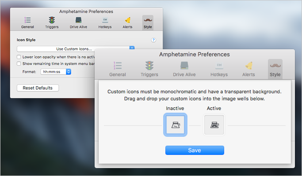The image size is (302, 176).
Task: Click the Format: label text
Action: tap(29, 72)
